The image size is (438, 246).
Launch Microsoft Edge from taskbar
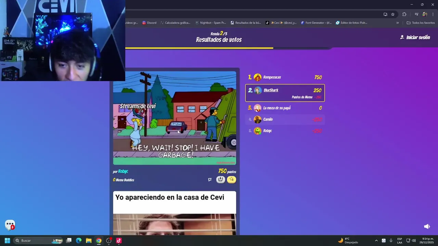pyautogui.click(x=79, y=241)
